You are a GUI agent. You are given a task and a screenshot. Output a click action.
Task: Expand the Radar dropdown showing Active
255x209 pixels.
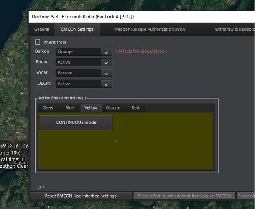coord(84,62)
